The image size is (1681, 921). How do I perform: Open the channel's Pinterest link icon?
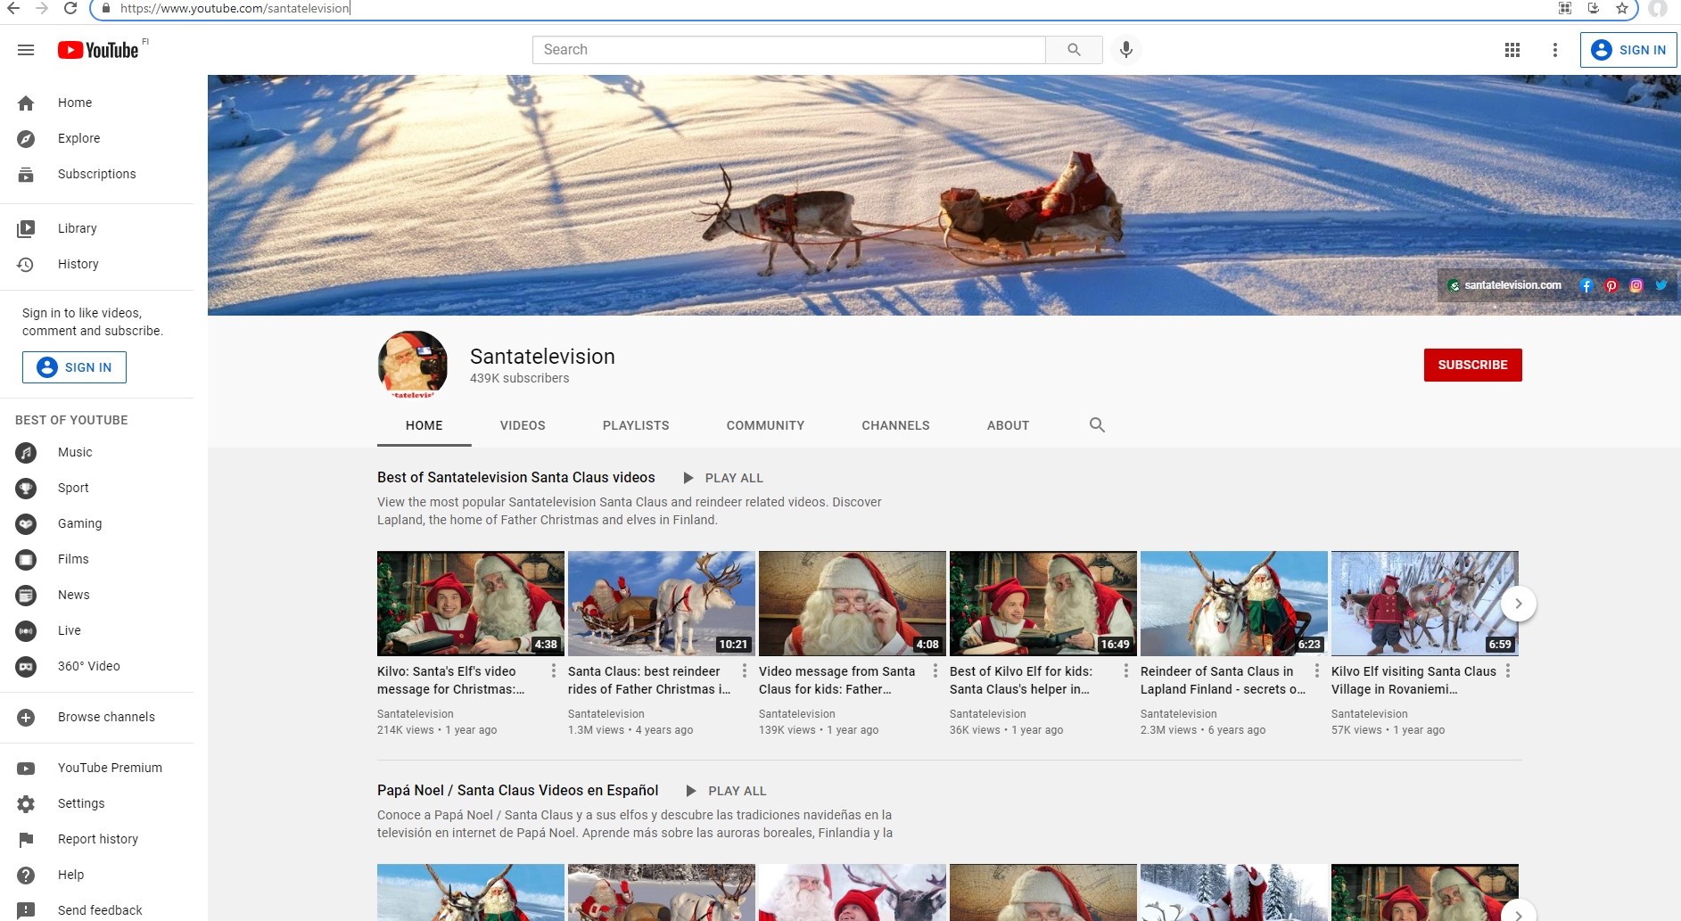[1611, 285]
